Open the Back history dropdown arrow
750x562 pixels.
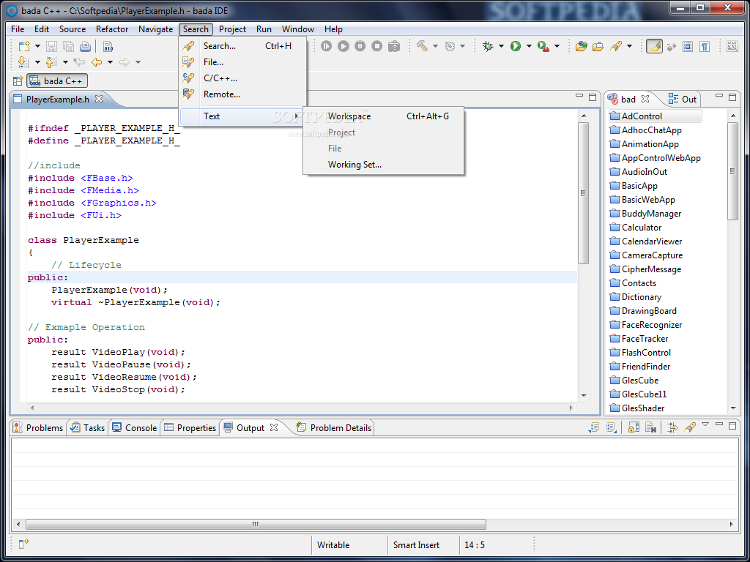point(110,62)
